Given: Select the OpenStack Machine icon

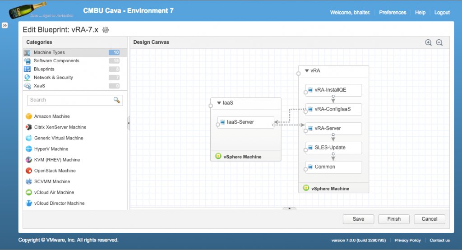Looking at the screenshot, I should pos(28,171).
